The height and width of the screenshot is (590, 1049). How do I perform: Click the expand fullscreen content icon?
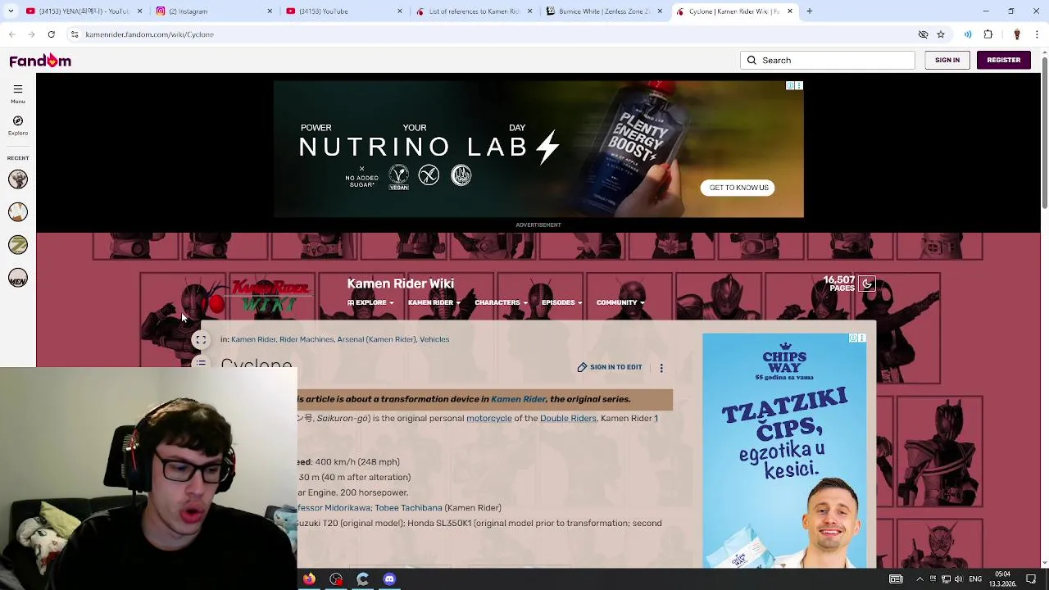[201, 340]
